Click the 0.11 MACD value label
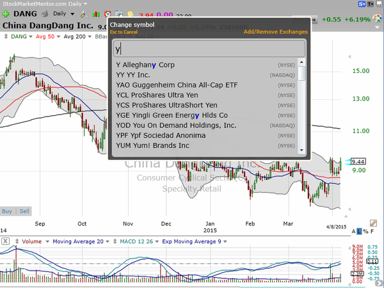 (372, 262)
